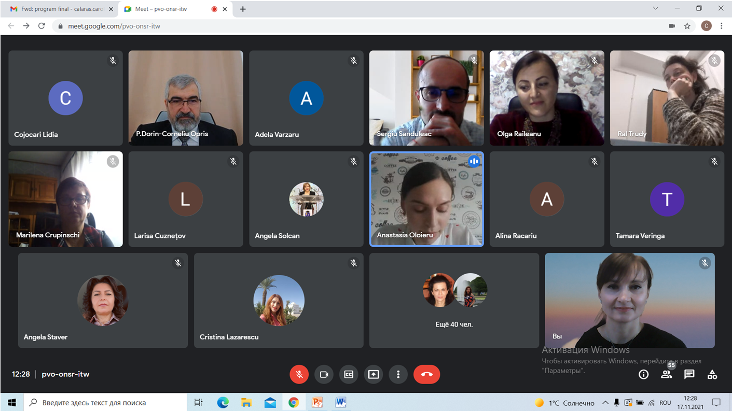Image resolution: width=732 pixels, height=411 pixels.
Task: Bookmark this page with the star icon
Action: (687, 26)
